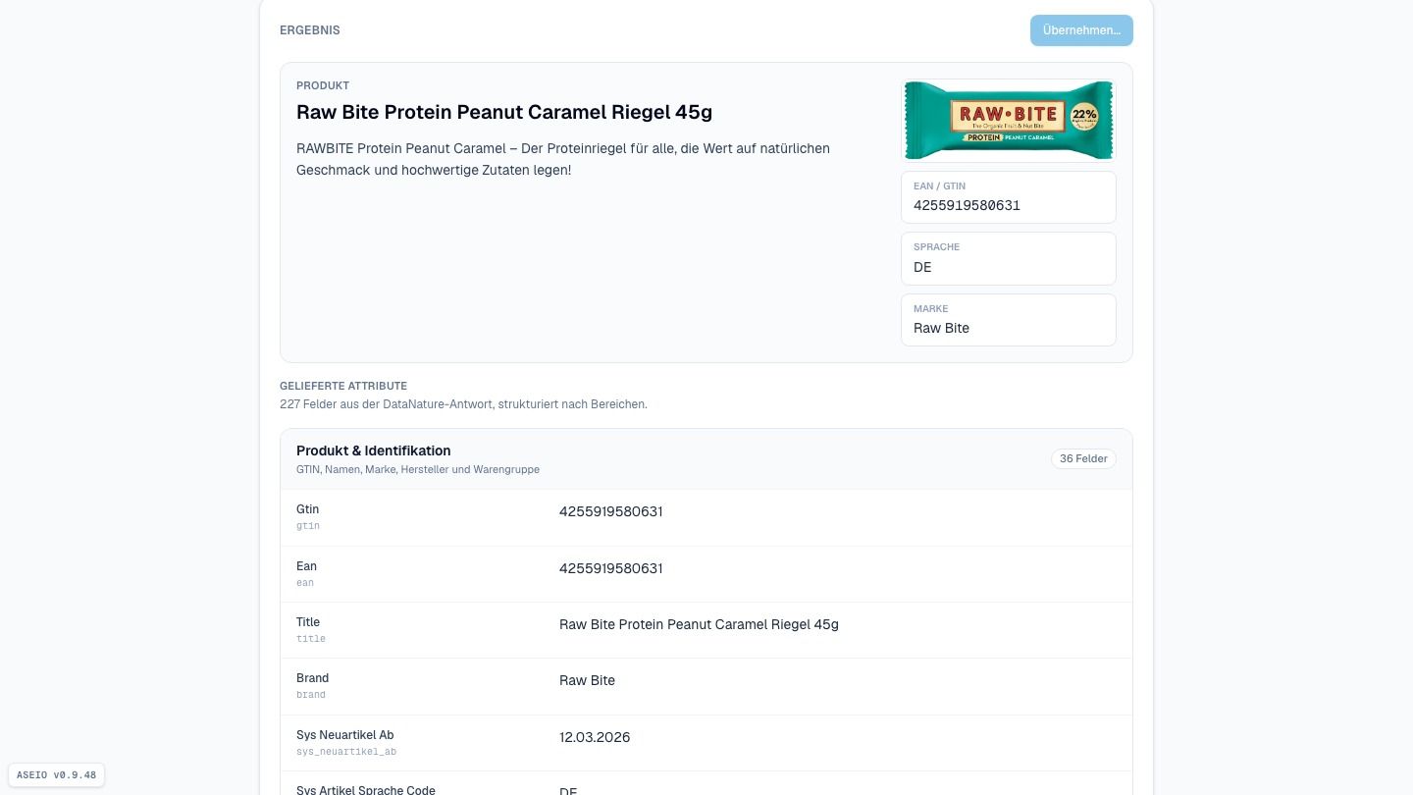Click the GTIN, Namen, Marke subtitle text
1413x795 pixels.
pyautogui.click(x=418, y=470)
